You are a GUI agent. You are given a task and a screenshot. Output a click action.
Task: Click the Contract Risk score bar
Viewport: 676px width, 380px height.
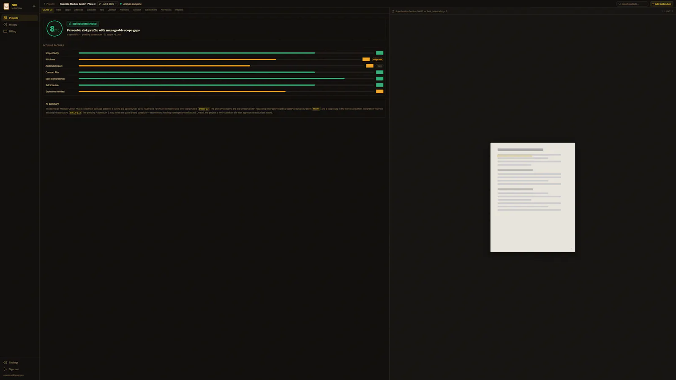click(226, 72)
